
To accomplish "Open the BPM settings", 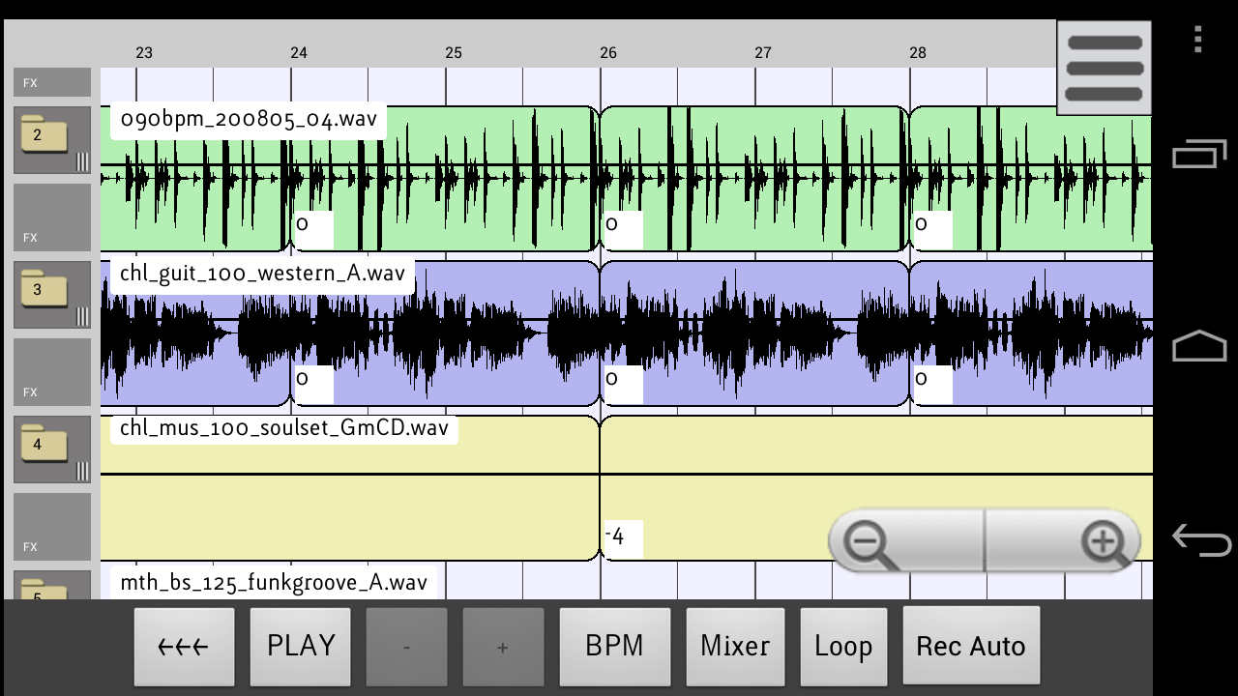I will coord(614,647).
